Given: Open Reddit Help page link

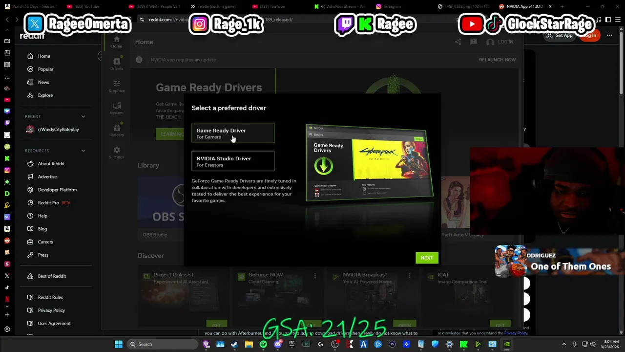Looking at the screenshot, I should click(42, 216).
